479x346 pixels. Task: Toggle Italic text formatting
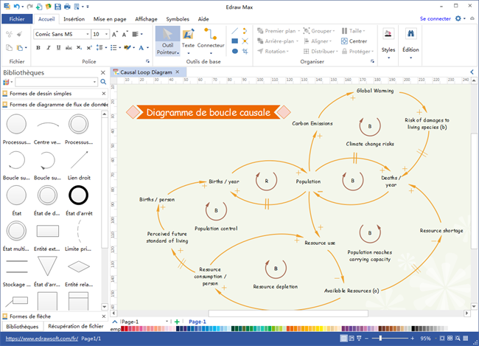point(48,48)
